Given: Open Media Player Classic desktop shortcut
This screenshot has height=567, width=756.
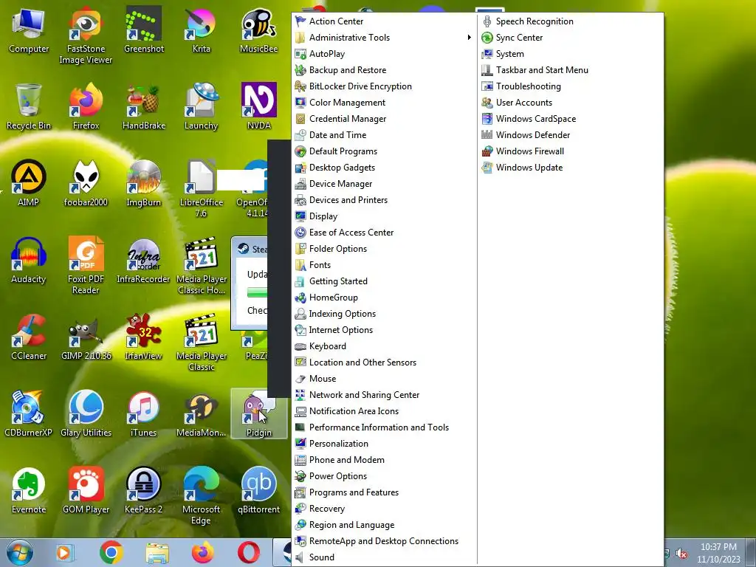Looking at the screenshot, I should (x=201, y=343).
